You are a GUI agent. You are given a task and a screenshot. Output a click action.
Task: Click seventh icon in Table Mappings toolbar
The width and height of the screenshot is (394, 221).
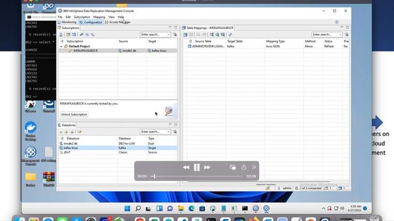223,34
